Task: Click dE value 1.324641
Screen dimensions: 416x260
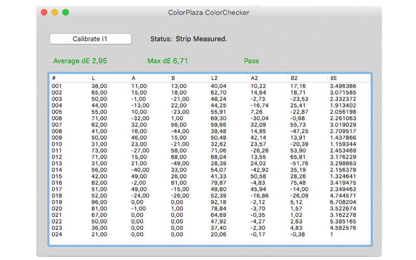Action: pos(343,176)
